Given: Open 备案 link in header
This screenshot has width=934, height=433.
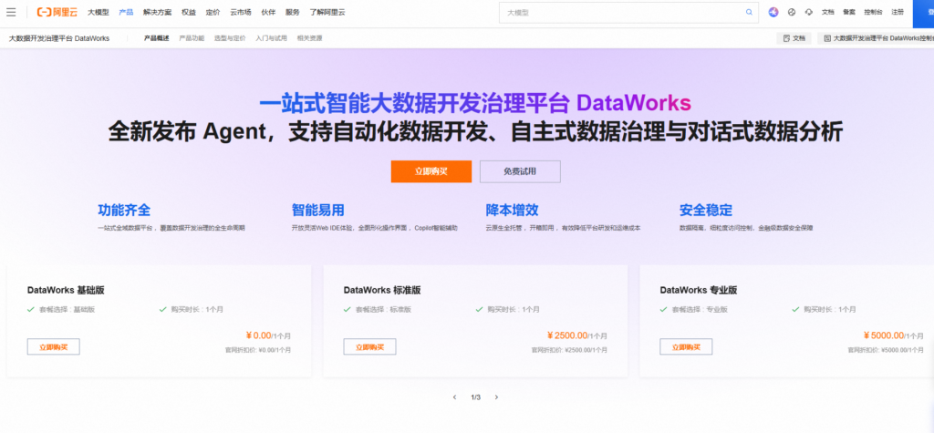Looking at the screenshot, I should [x=849, y=12].
